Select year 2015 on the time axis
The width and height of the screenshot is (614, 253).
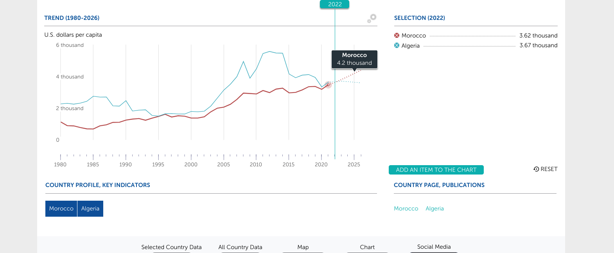pos(289,164)
